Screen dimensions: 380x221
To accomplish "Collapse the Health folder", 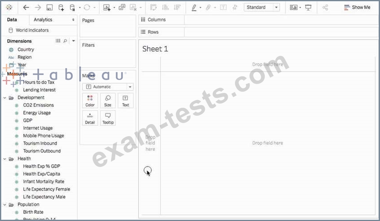I will click(5, 159).
